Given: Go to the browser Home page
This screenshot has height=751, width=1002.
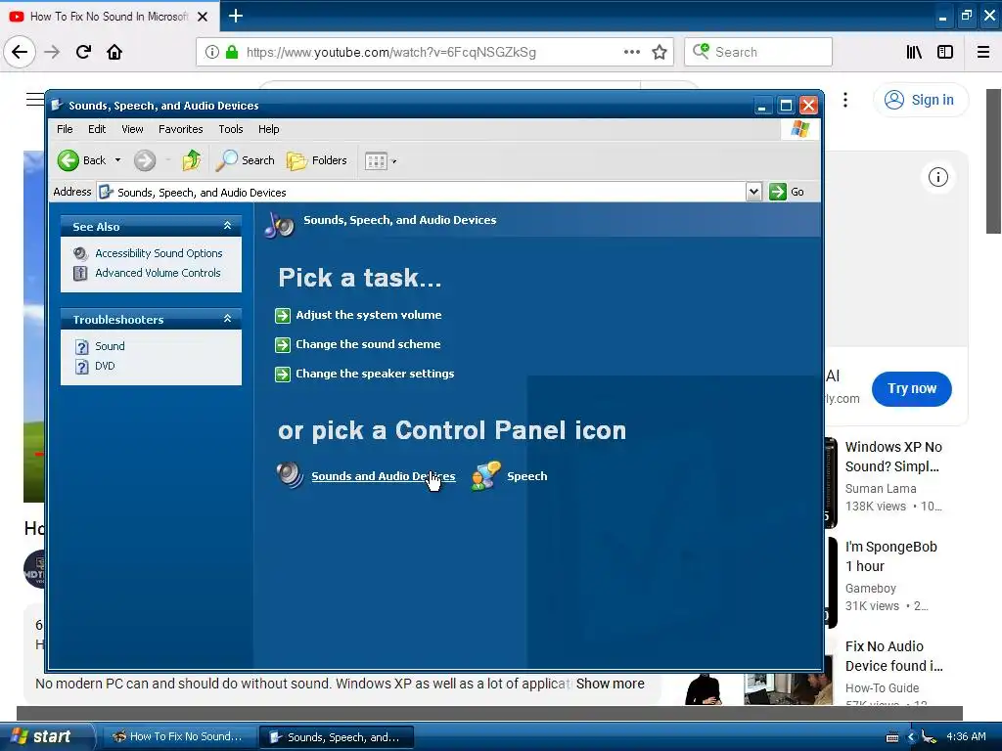Looking at the screenshot, I should point(114,52).
